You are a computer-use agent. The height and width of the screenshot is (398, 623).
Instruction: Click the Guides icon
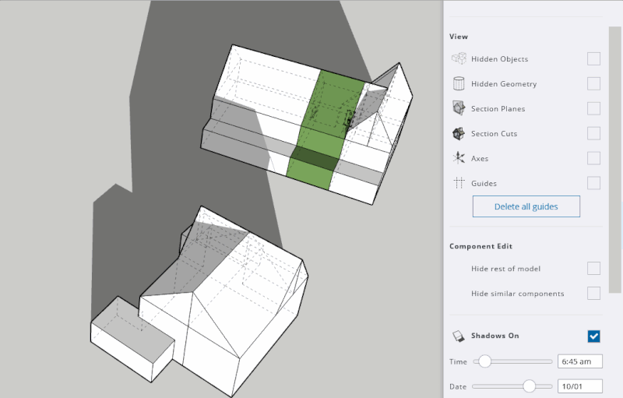coord(459,183)
